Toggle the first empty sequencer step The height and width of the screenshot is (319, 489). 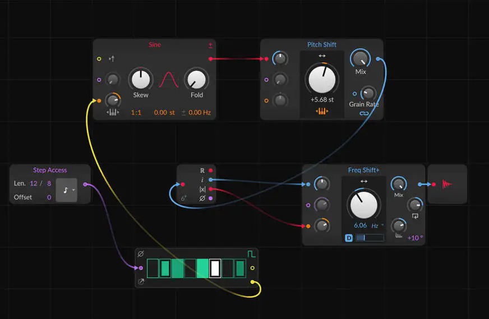tap(153, 268)
